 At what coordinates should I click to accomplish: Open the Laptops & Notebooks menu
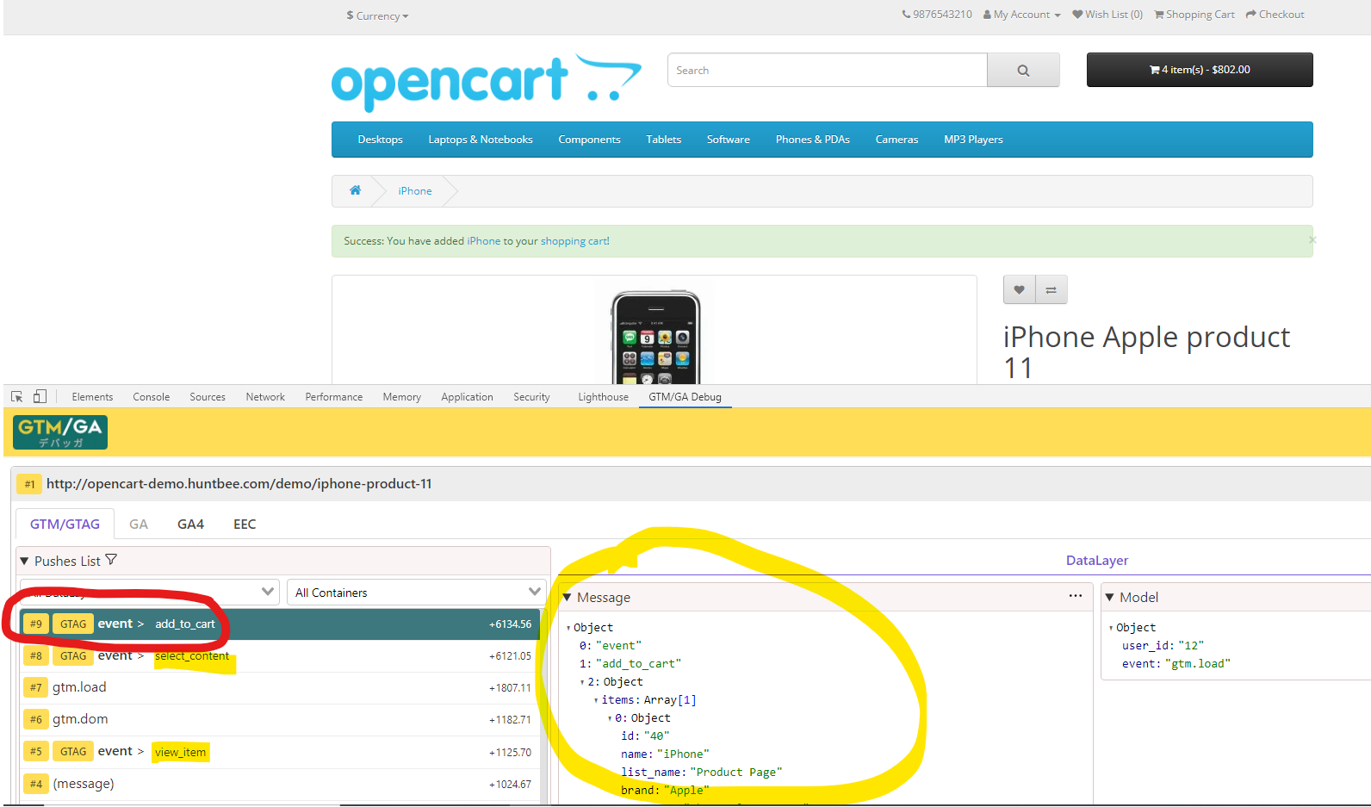point(481,140)
